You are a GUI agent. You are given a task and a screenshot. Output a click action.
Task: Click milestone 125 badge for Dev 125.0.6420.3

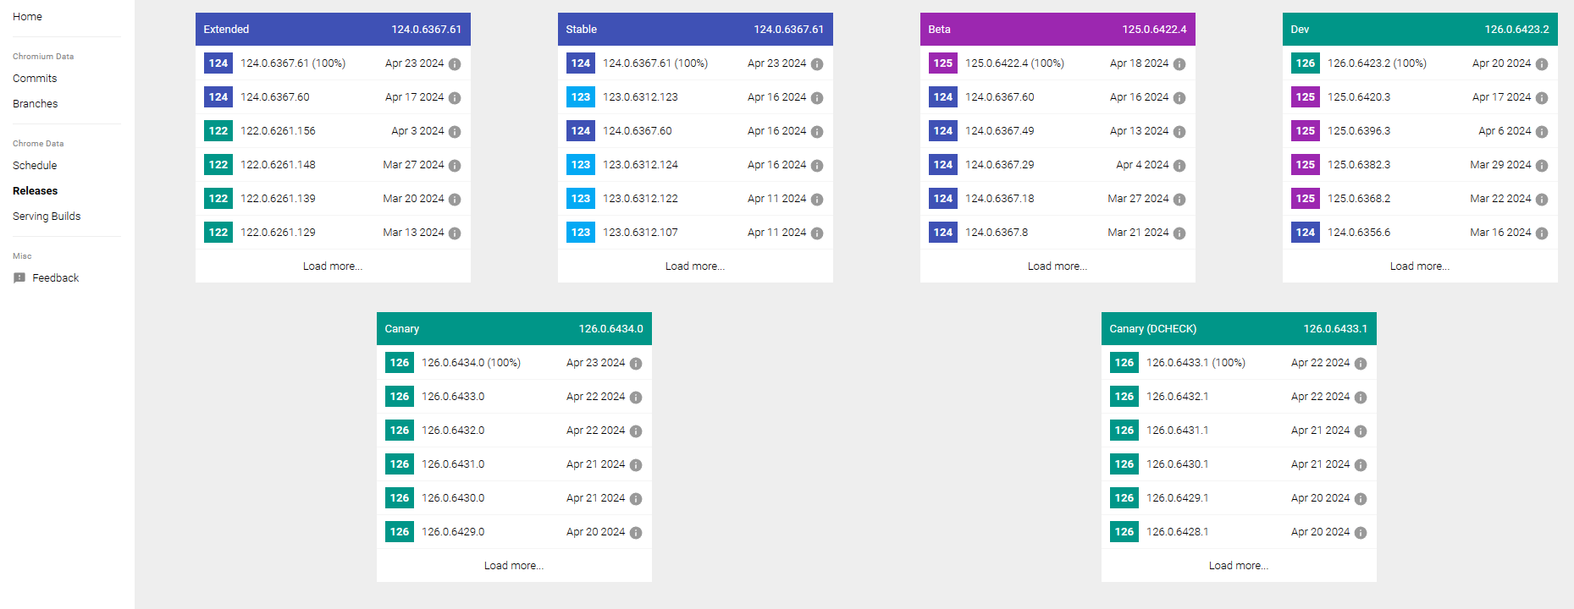1306,97
